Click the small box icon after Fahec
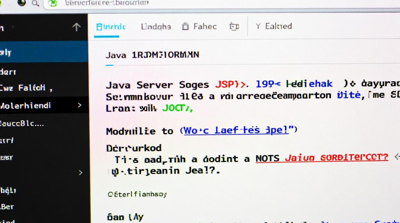Viewport: 400px width, 223px height. pyautogui.click(x=234, y=26)
